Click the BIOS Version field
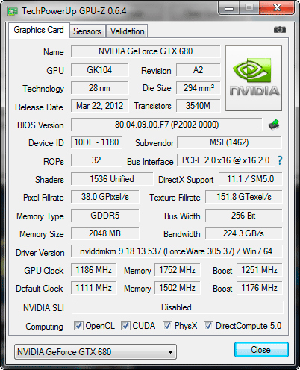 pyautogui.click(x=166, y=125)
